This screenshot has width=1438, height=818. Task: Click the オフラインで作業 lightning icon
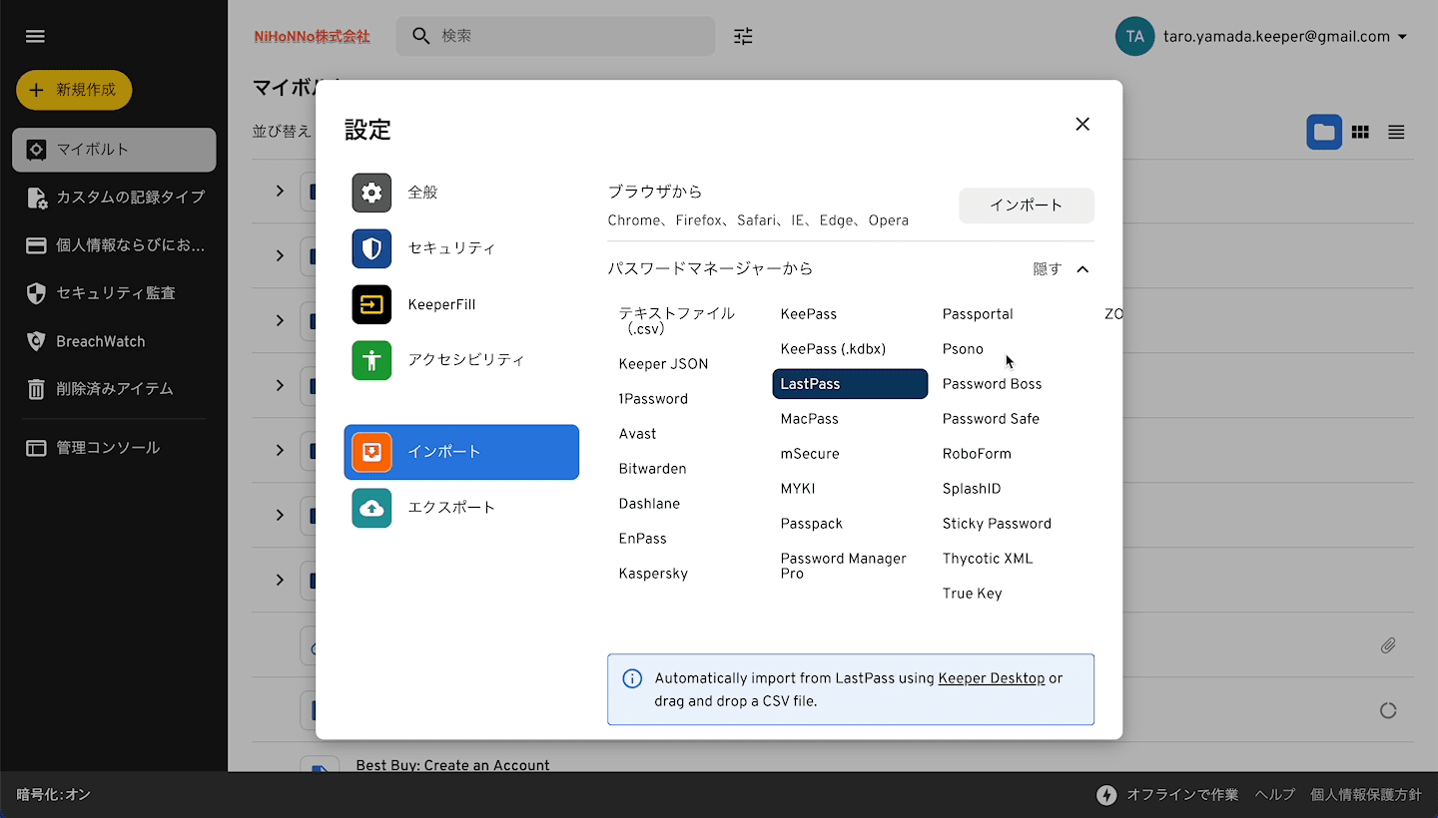pos(1106,795)
